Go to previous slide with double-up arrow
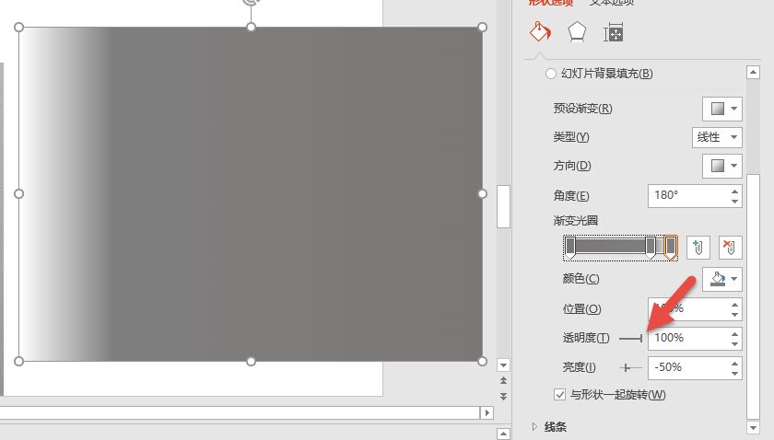Image resolution: width=774 pixels, height=440 pixels. 503,380
